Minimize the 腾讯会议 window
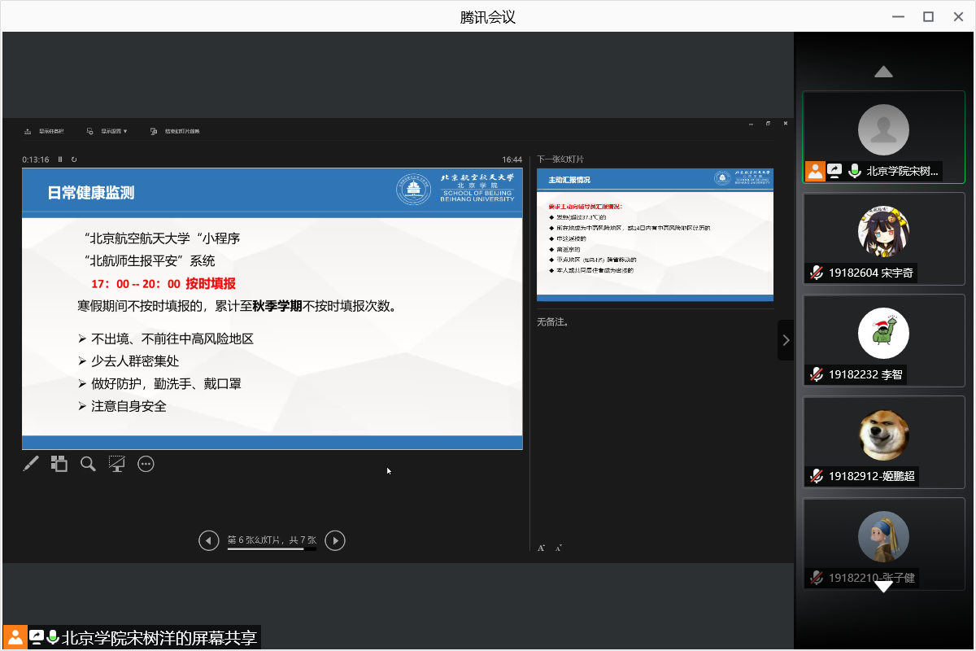 click(x=898, y=17)
